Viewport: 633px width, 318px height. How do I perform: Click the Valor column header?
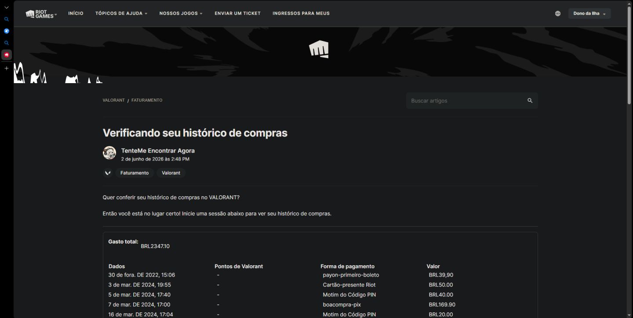tap(433, 266)
